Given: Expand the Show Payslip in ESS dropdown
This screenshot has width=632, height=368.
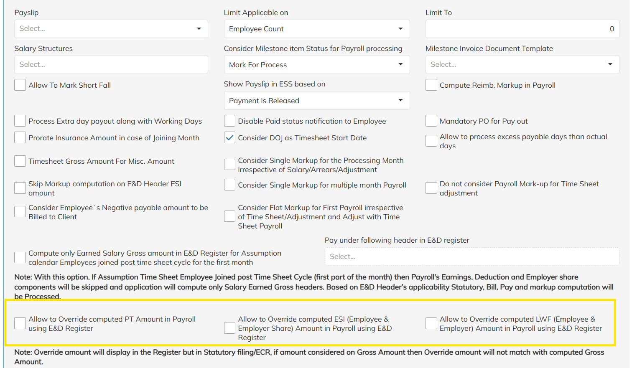Looking at the screenshot, I should tap(316, 101).
